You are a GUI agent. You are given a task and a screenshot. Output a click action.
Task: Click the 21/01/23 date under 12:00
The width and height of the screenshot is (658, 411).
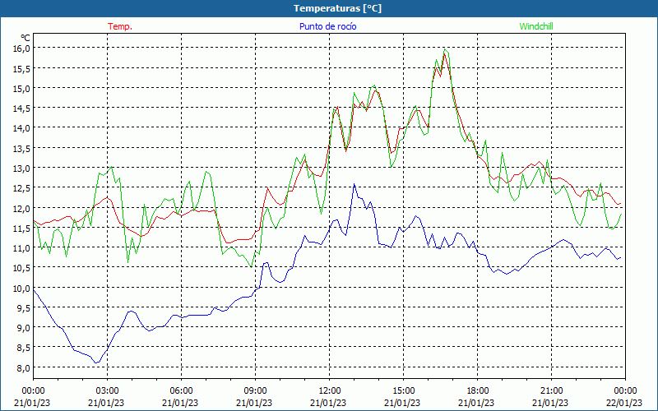pyautogui.click(x=328, y=403)
